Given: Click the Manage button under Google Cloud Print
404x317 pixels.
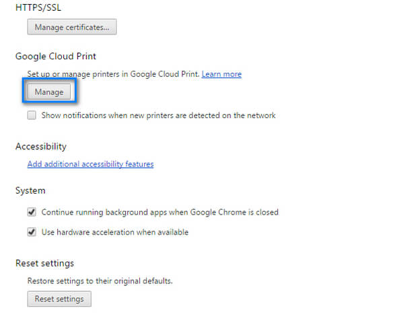Looking at the screenshot, I should click(49, 92).
